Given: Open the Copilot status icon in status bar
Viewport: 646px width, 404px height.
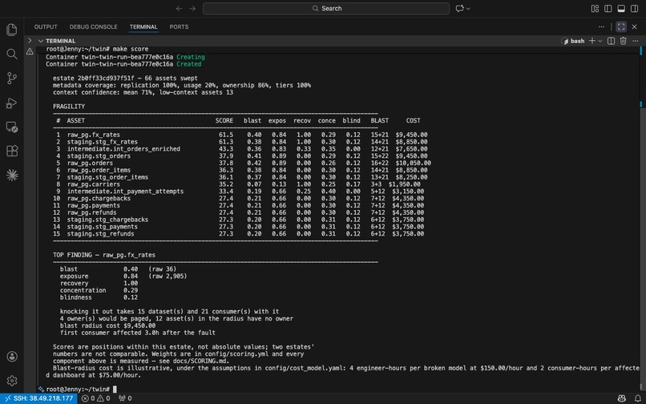Looking at the screenshot, I should point(622,398).
